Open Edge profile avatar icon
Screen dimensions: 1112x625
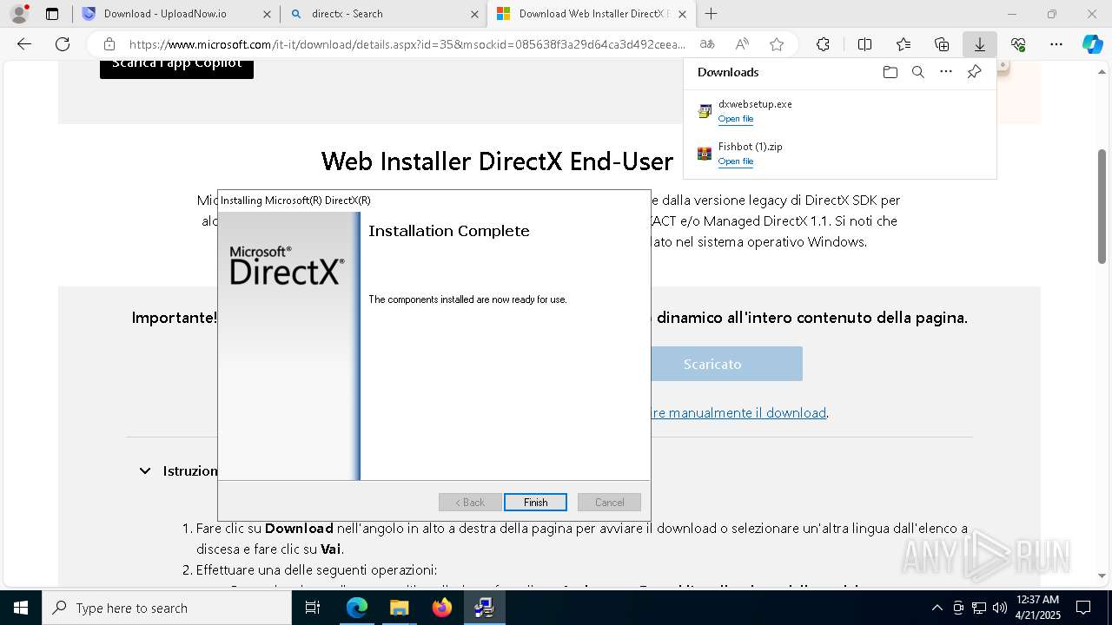coord(19,14)
